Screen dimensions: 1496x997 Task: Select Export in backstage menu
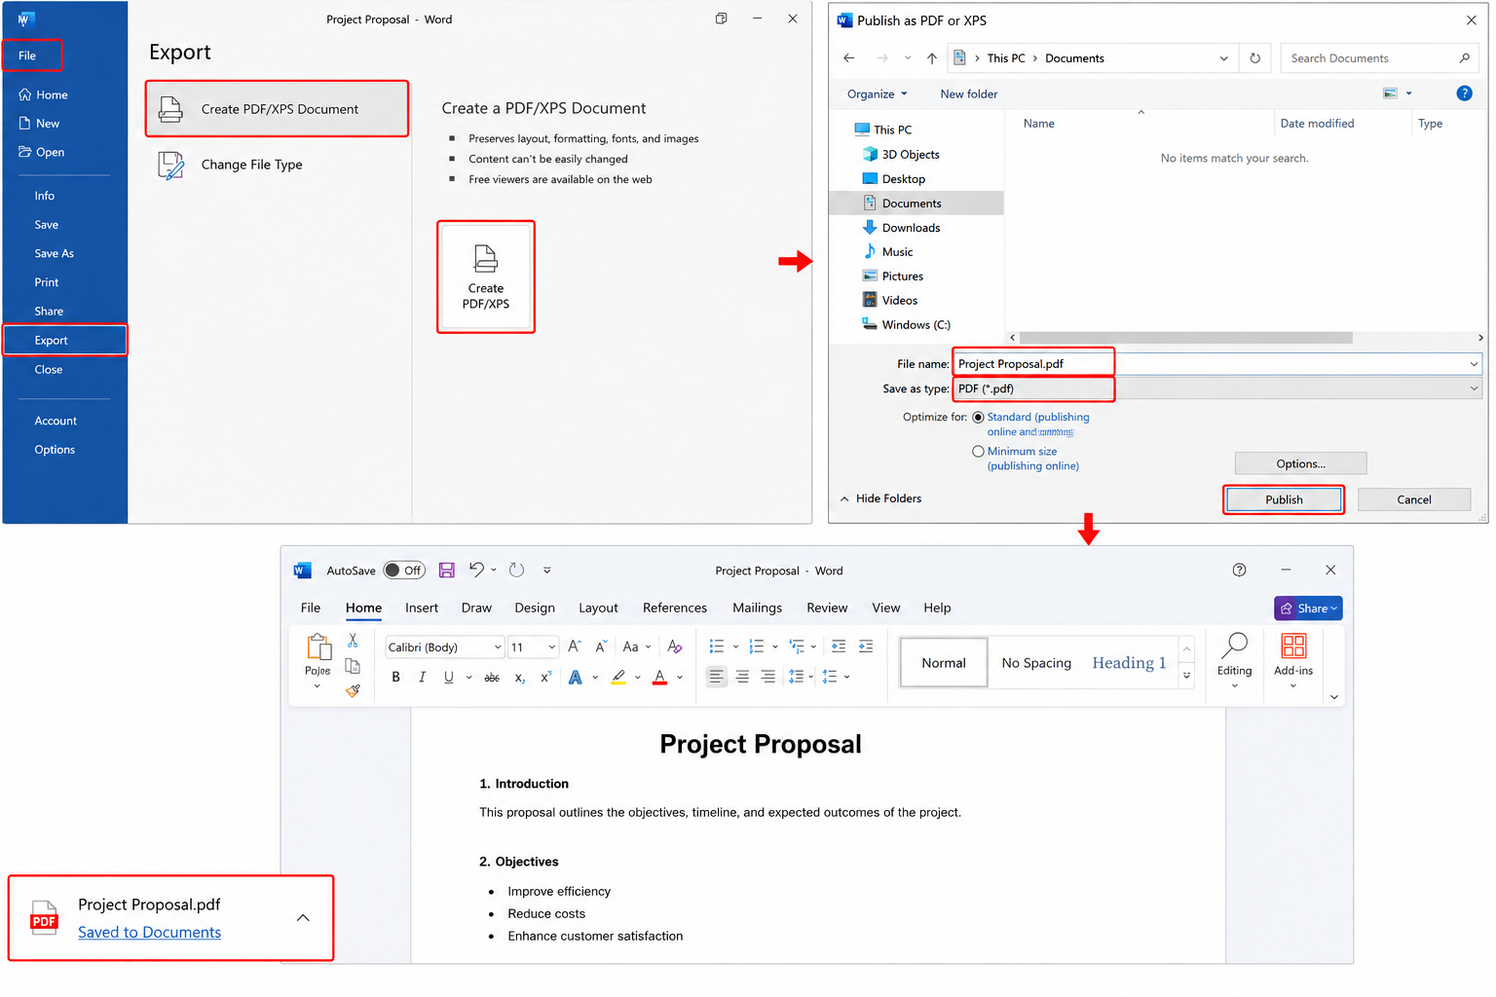tap(65, 341)
